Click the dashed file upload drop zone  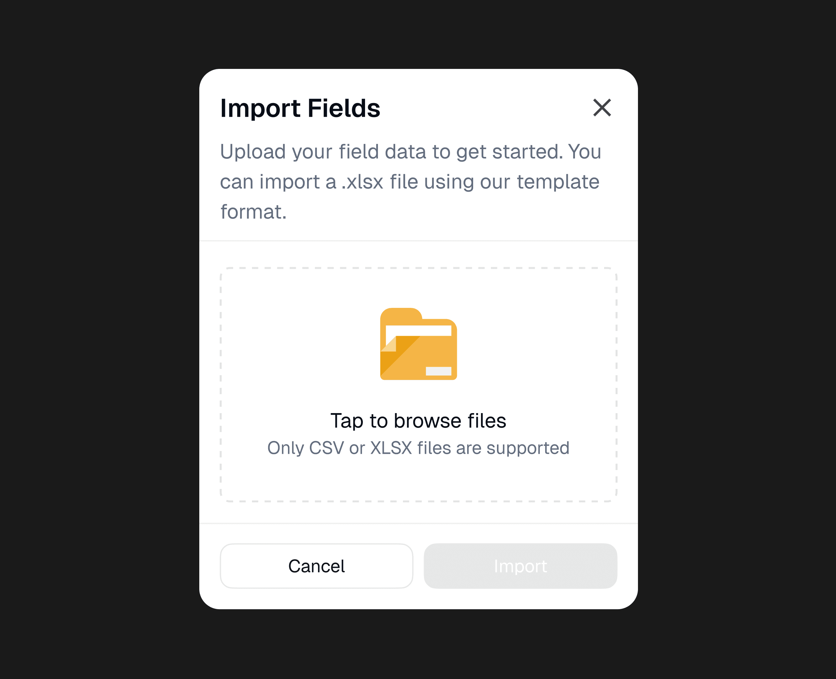[418, 385]
